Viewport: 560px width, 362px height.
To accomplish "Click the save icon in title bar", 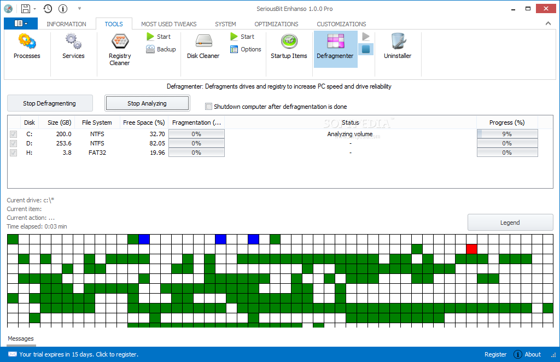I will click(x=25, y=9).
